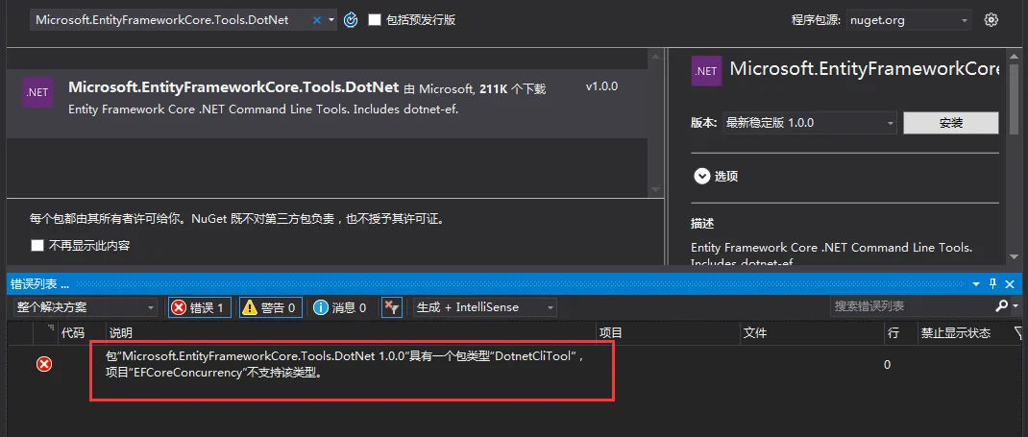Screen dimensions: 1028x437
Task: Open the error list column filter funnel
Action: [1018, 333]
